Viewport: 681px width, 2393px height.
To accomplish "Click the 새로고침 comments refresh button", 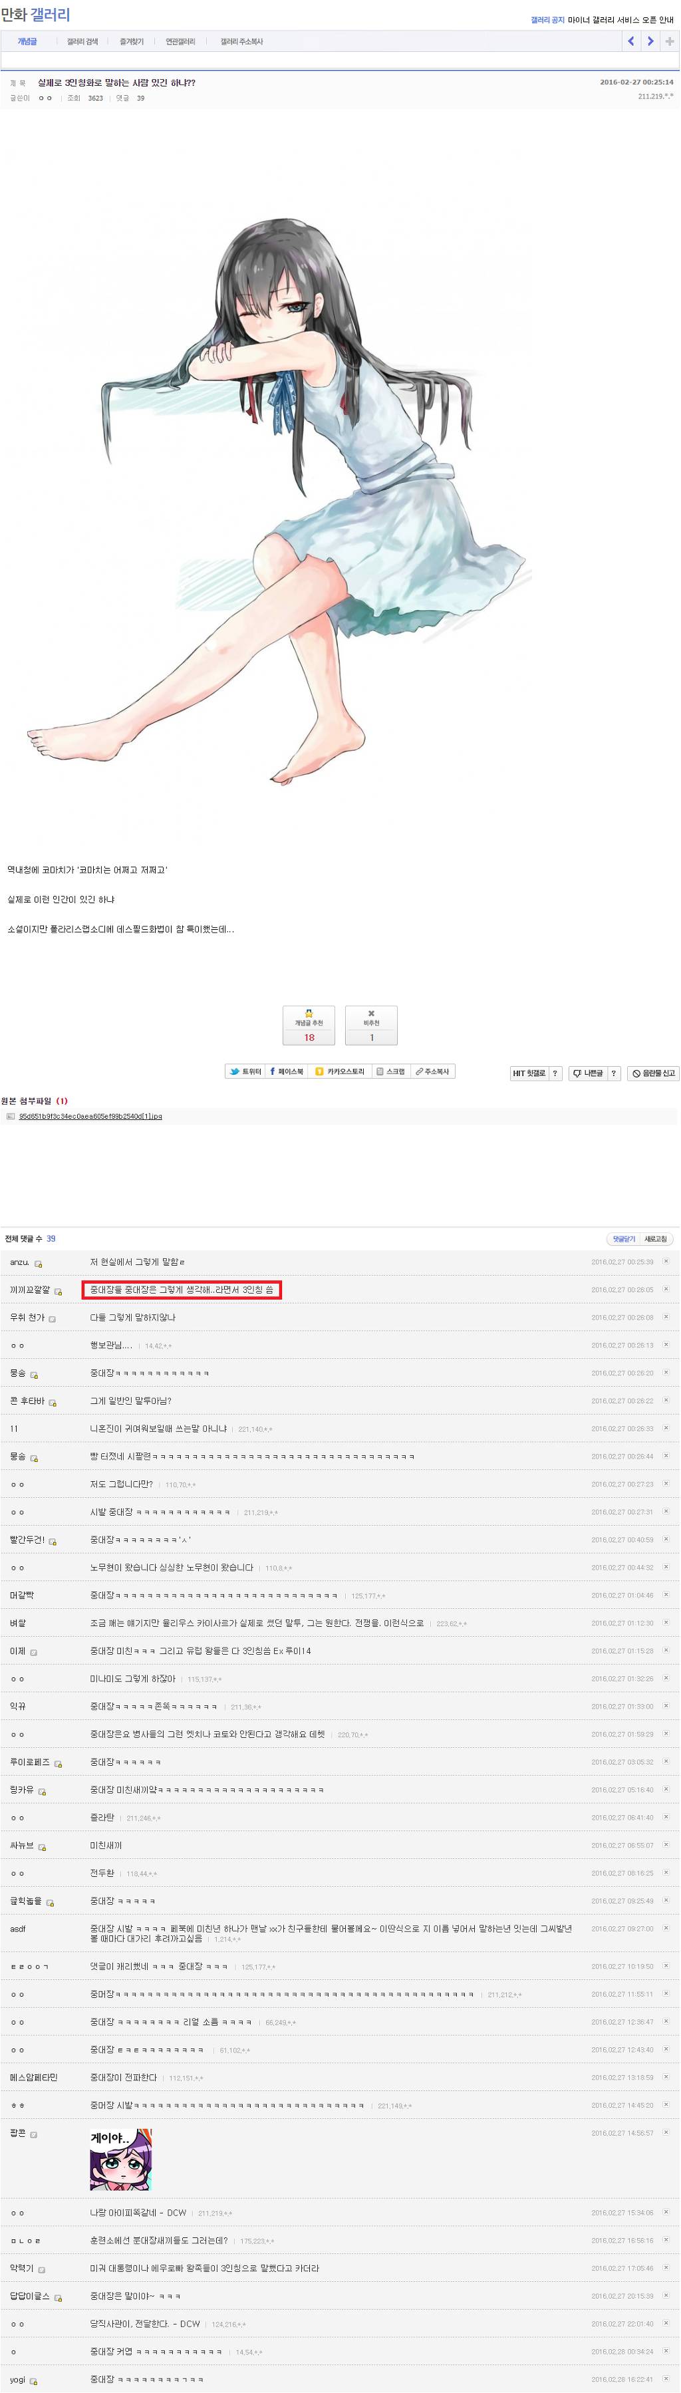I will pyautogui.click(x=656, y=1238).
